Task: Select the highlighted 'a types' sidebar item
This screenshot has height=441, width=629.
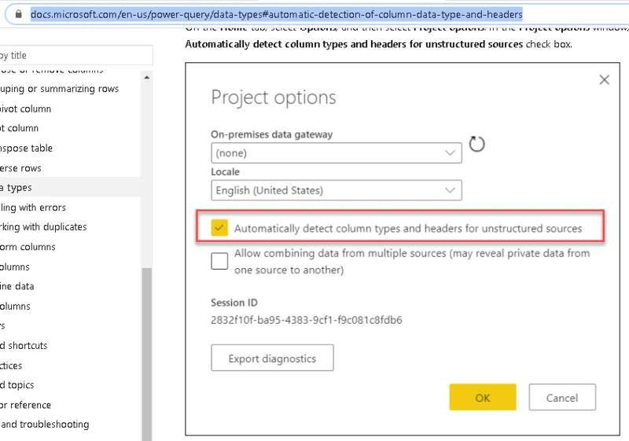Action: 70,187
